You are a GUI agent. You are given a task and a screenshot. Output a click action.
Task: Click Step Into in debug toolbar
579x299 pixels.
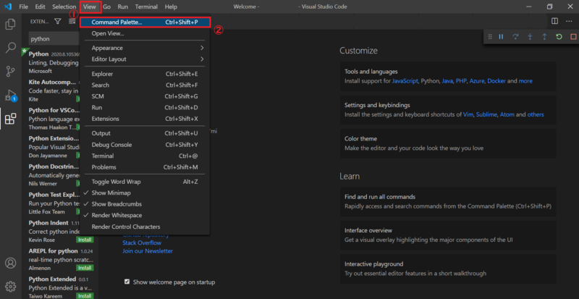pos(530,37)
